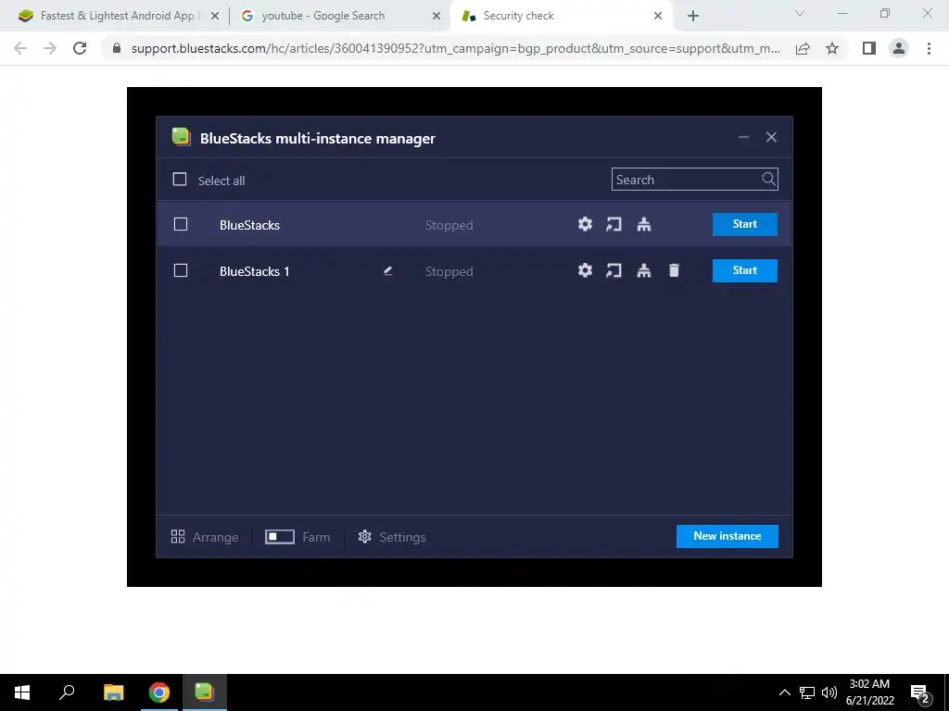The height and width of the screenshot is (711, 949).
Task: Check the BlueStacks instance checkbox
Action: pyautogui.click(x=181, y=224)
